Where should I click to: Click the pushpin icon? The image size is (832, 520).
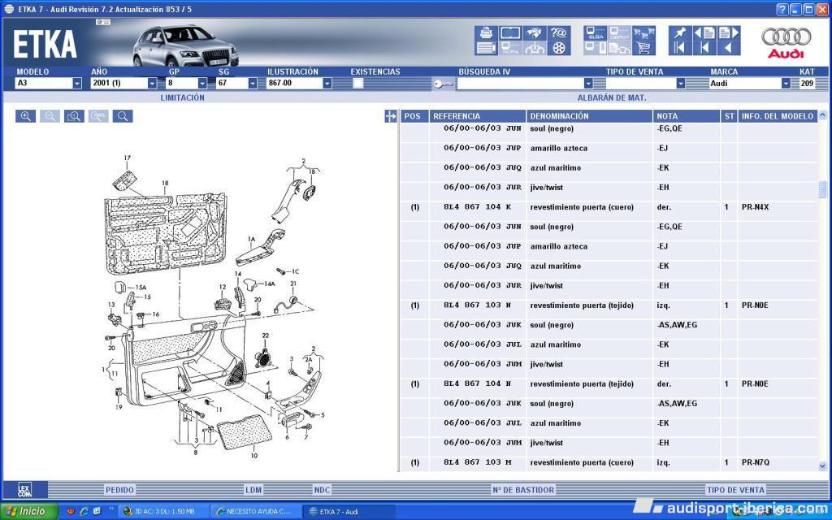[x=680, y=32]
